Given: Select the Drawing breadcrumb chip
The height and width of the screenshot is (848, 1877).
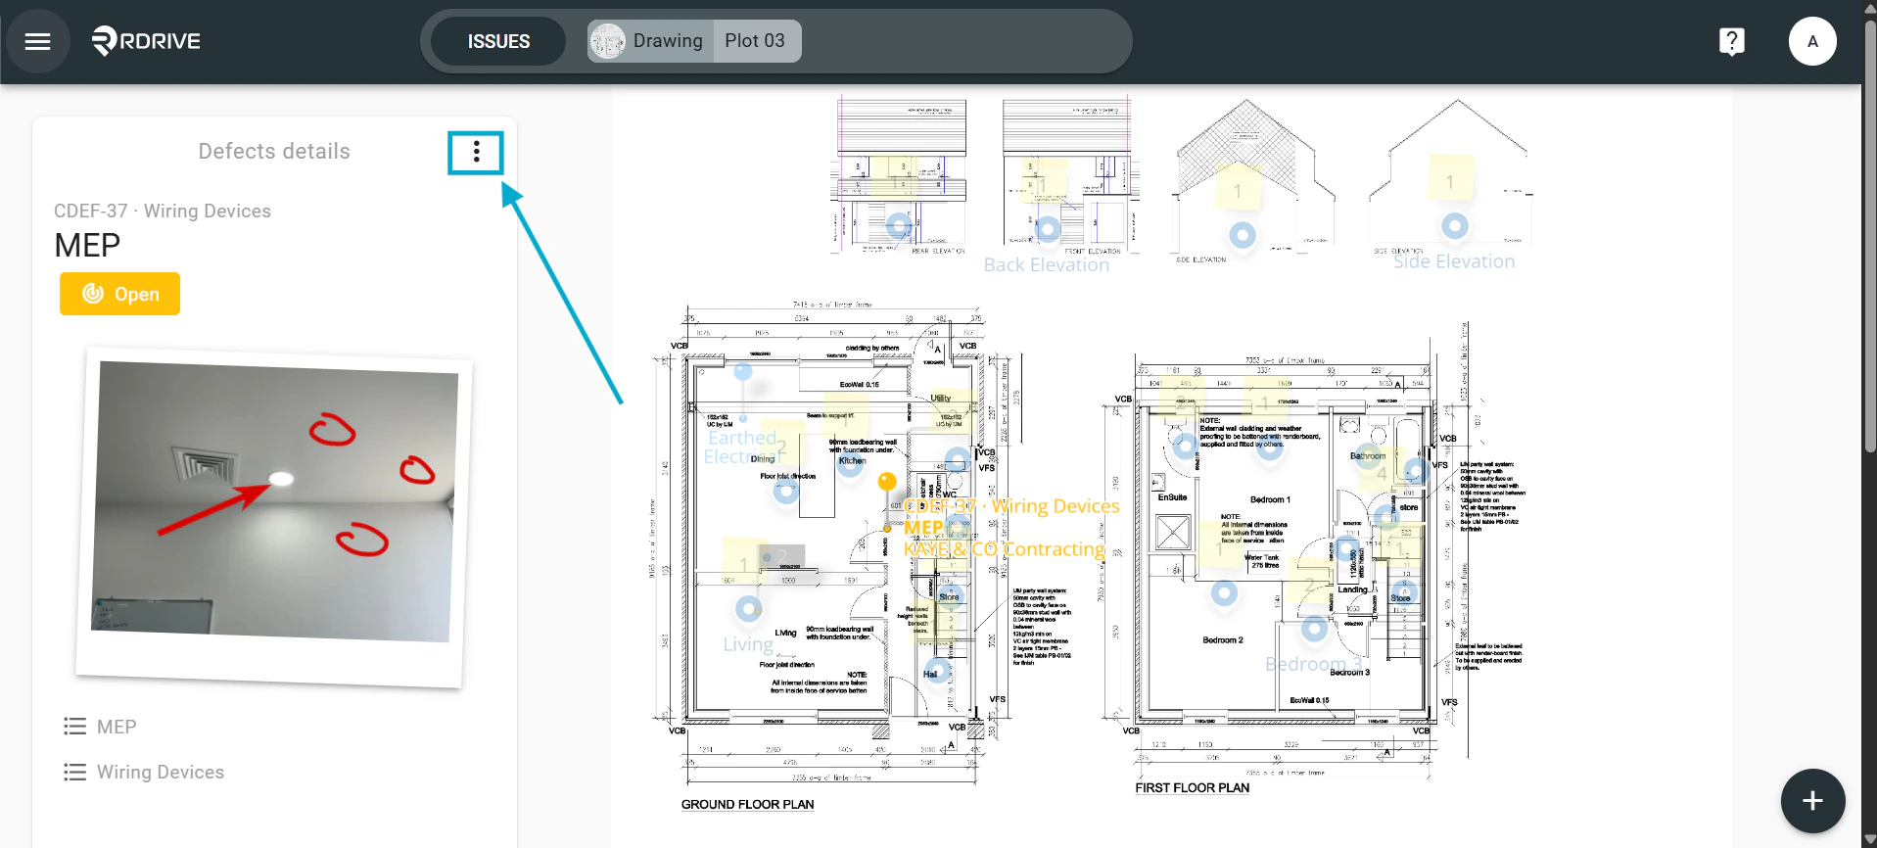Looking at the screenshot, I should tap(650, 41).
